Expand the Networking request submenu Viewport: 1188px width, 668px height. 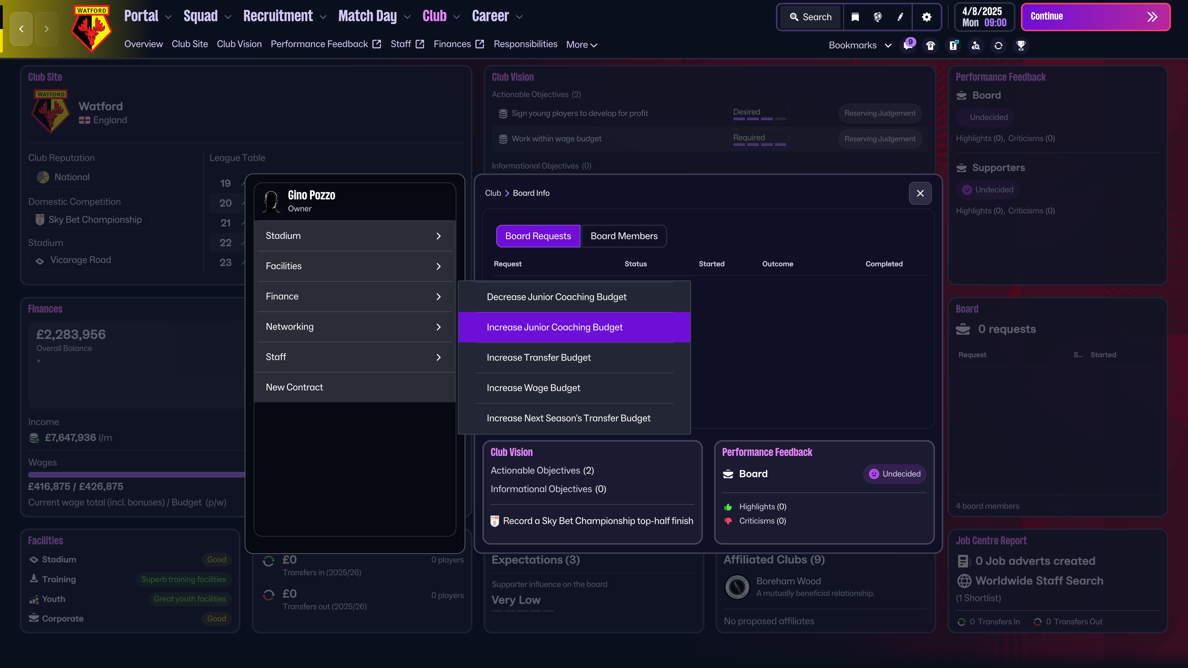(353, 327)
